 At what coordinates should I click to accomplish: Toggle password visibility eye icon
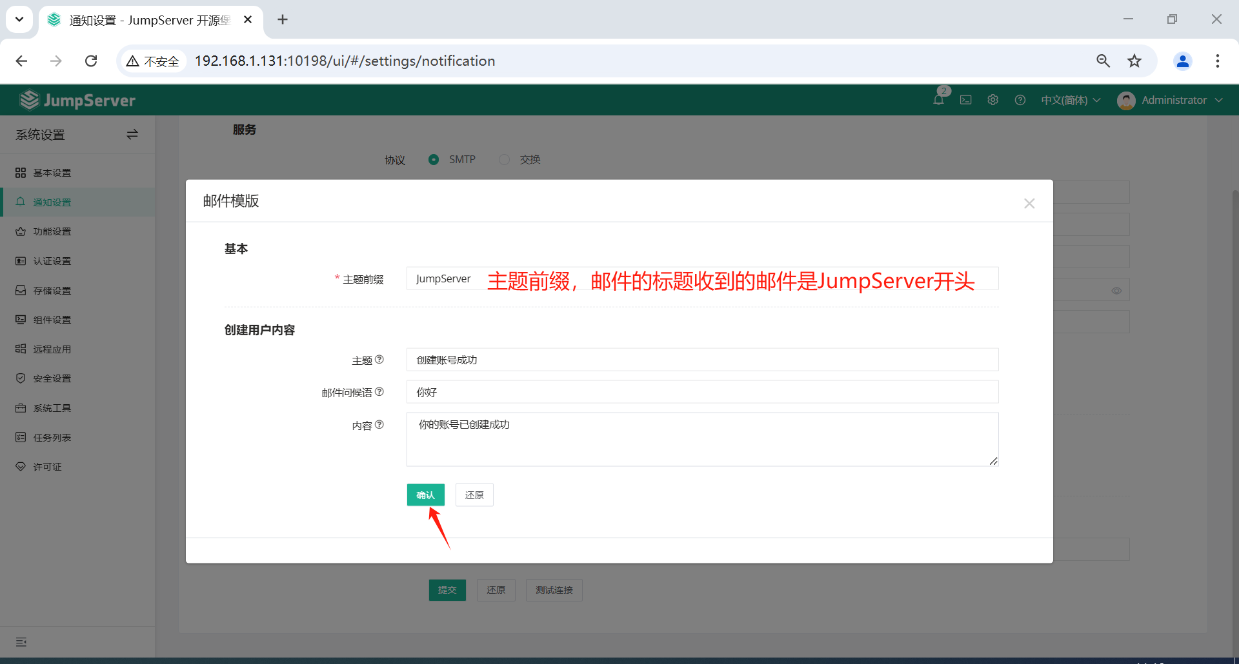click(x=1116, y=291)
